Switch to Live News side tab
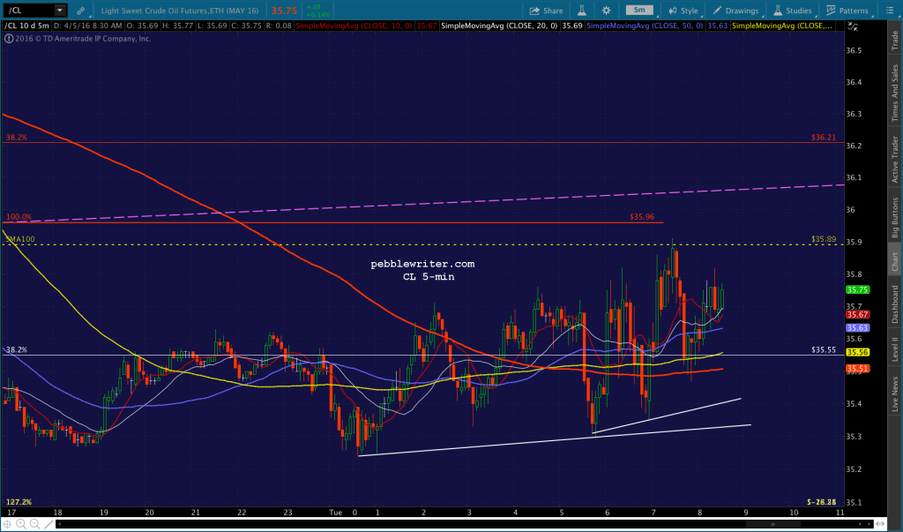 [895, 393]
